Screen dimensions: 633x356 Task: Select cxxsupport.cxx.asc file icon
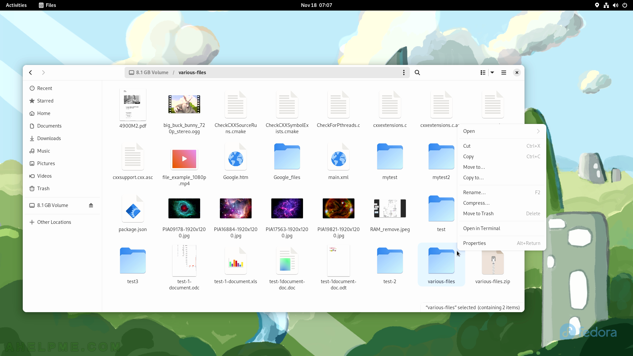pyautogui.click(x=133, y=157)
